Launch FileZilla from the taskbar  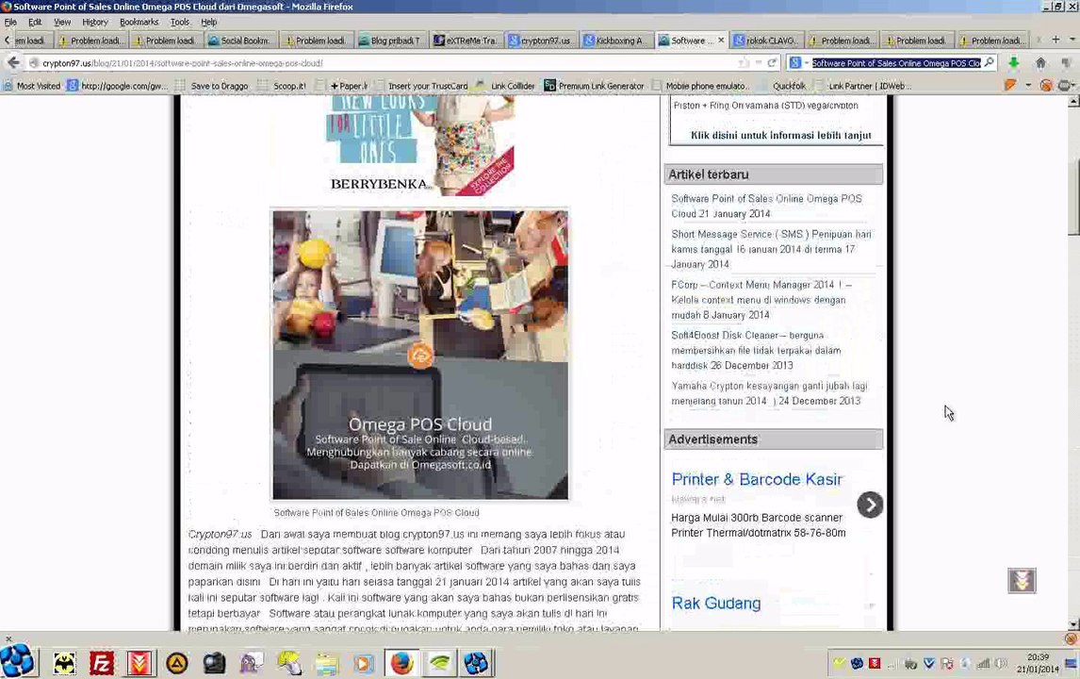pyautogui.click(x=102, y=664)
